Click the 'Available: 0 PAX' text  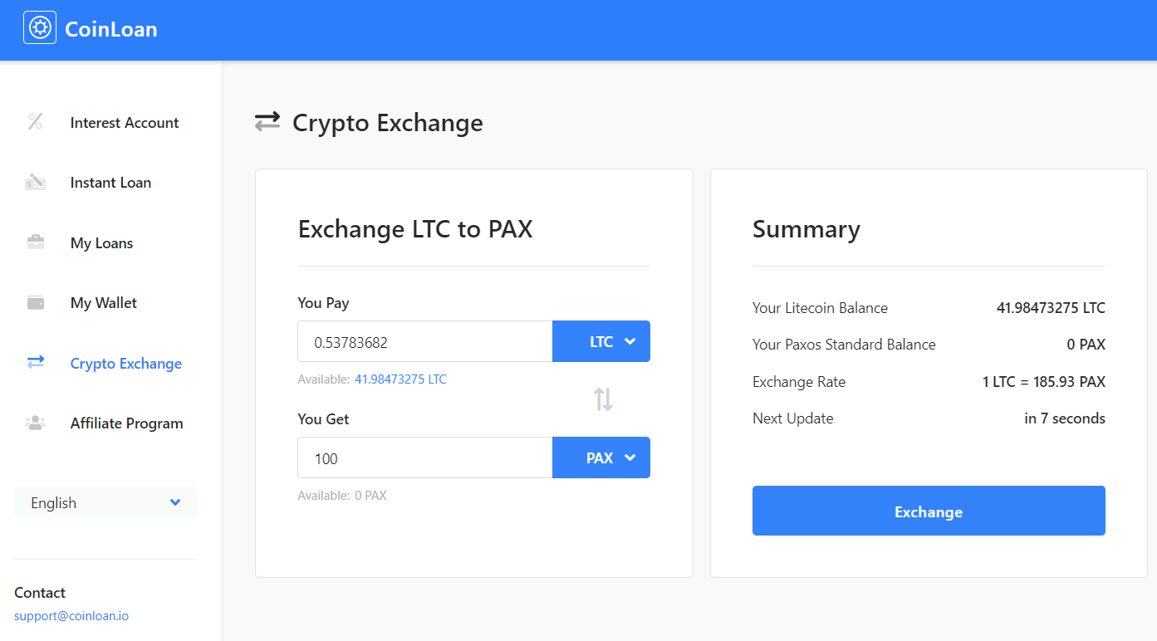[342, 496]
